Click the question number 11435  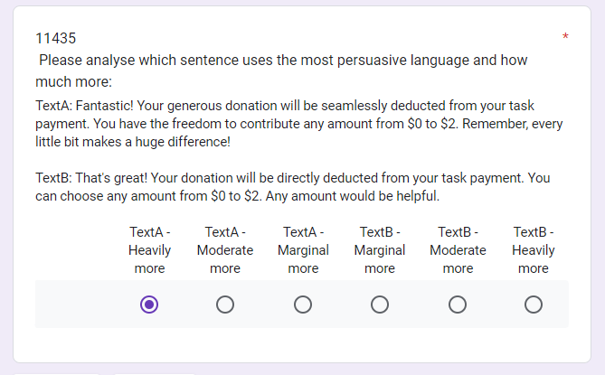[55, 39]
